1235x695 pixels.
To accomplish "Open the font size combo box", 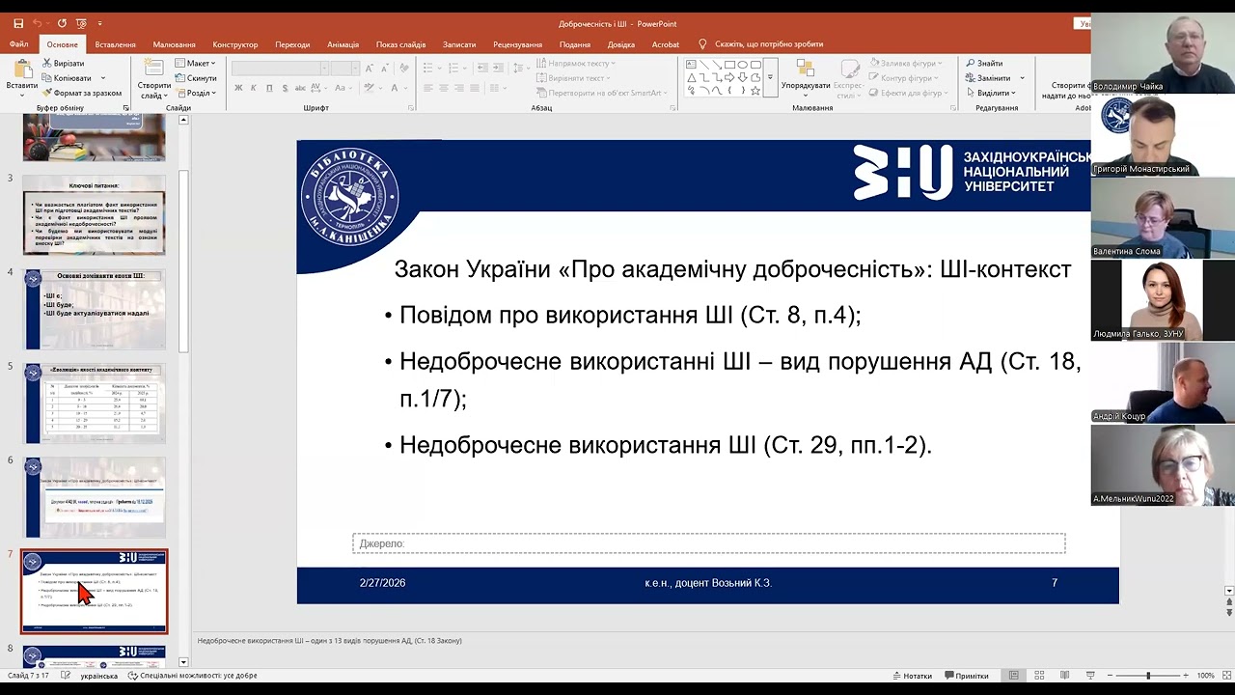I will pos(344,69).
